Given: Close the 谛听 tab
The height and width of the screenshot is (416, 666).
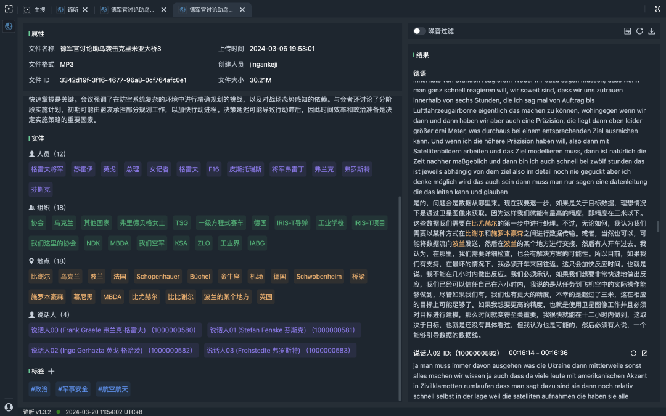Looking at the screenshot, I should point(85,10).
